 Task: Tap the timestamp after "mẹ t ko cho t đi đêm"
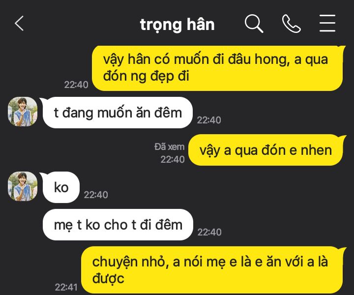click(209, 232)
